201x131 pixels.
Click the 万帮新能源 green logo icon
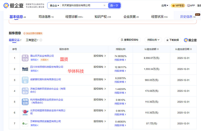coord(25,123)
